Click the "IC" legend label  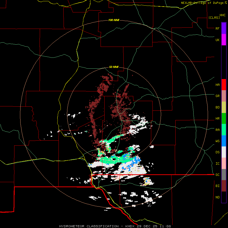pos(217,164)
